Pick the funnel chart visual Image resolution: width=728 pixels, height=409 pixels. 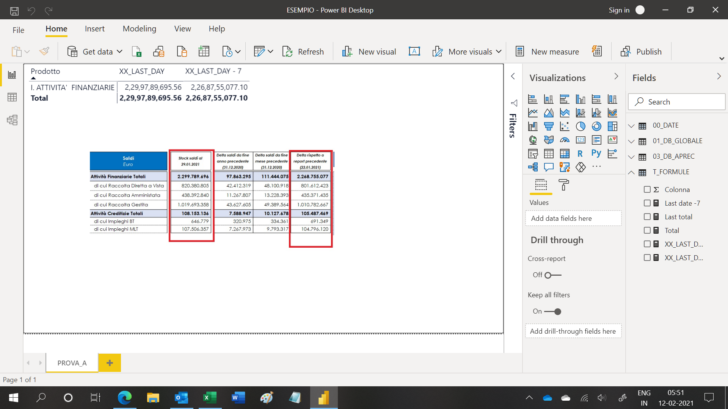point(549,126)
